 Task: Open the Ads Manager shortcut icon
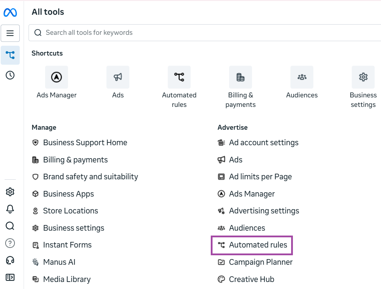(56, 77)
